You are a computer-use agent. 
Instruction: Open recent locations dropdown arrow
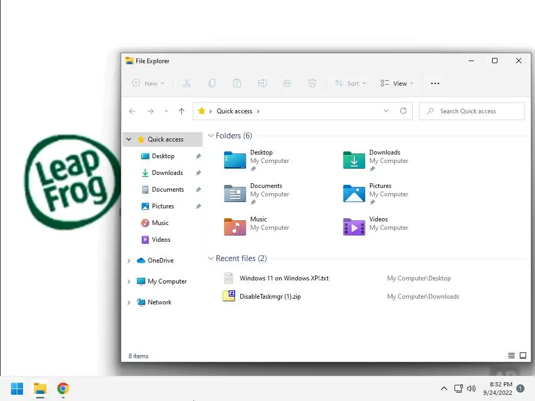pos(166,111)
